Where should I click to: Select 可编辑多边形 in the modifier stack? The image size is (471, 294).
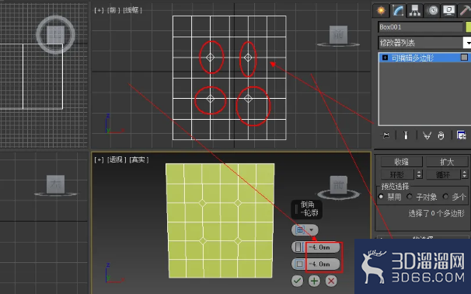coord(412,58)
